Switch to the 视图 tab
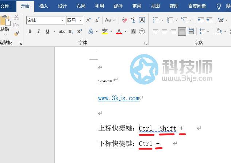231x163 pixels. pos(155,6)
